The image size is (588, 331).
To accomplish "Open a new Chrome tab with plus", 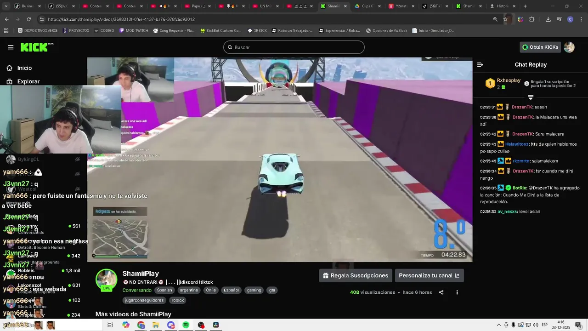I will point(525,6).
